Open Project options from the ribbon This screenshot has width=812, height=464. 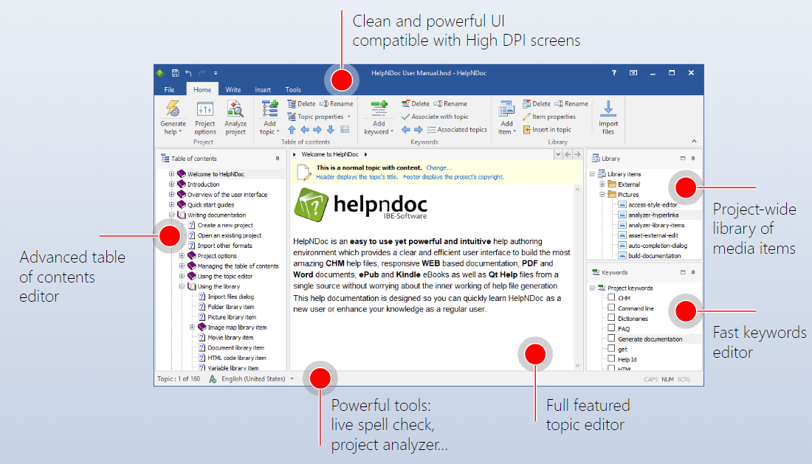coord(205,119)
